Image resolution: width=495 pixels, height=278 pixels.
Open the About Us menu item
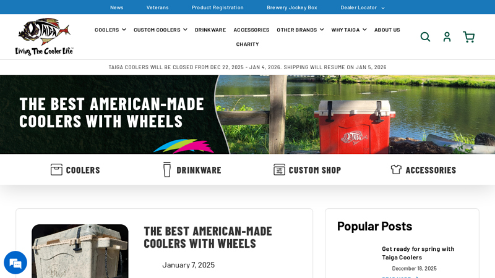(387, 30)
